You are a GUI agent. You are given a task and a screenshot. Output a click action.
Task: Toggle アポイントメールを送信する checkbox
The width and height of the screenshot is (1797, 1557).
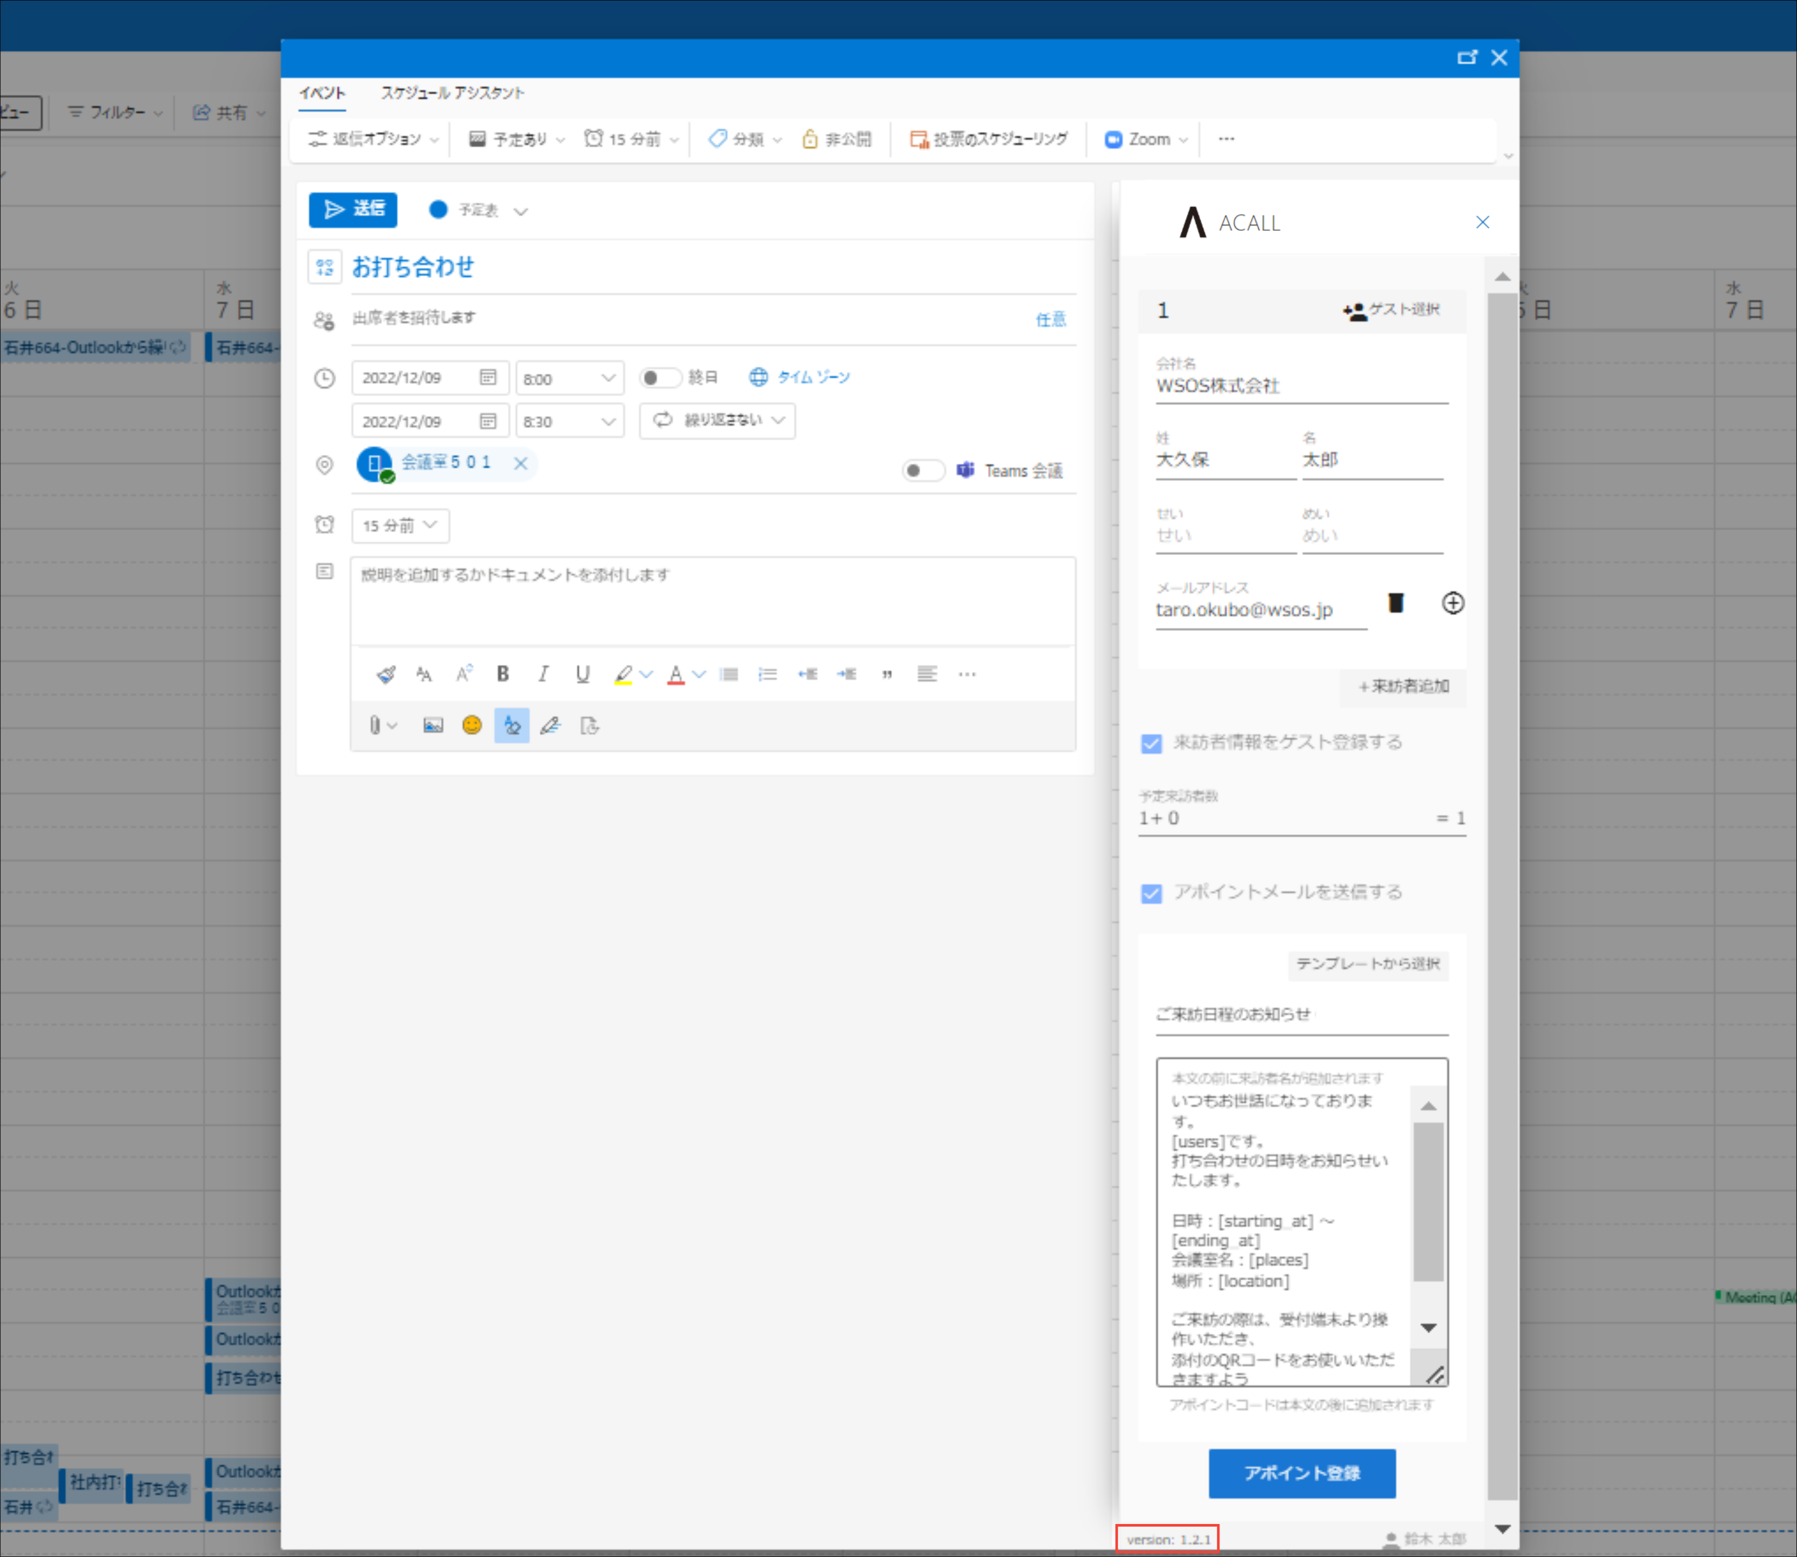pos(1151,894)
